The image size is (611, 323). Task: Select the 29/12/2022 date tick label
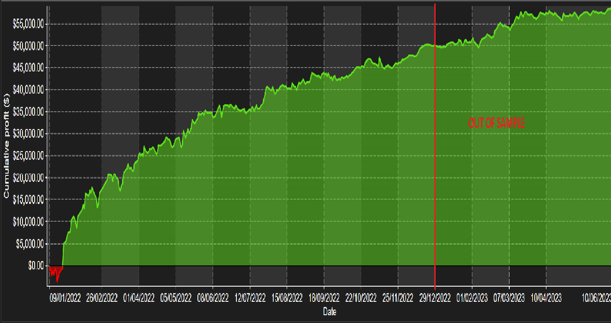[x=435, y=298]
